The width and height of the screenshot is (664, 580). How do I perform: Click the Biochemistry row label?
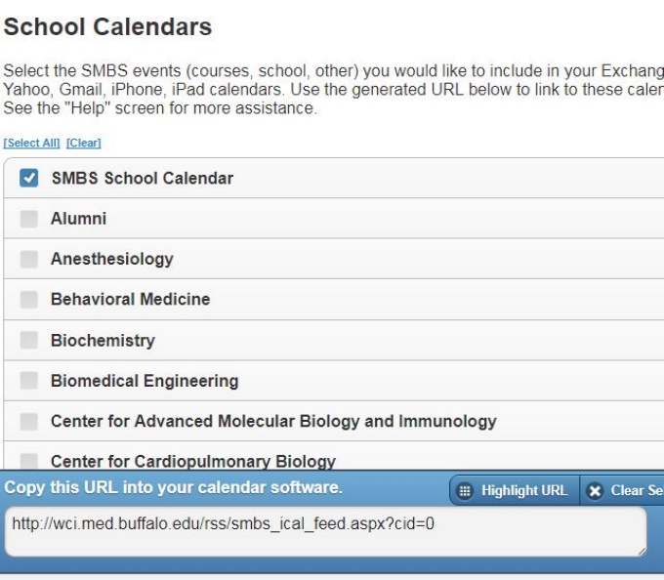[103, 341]
